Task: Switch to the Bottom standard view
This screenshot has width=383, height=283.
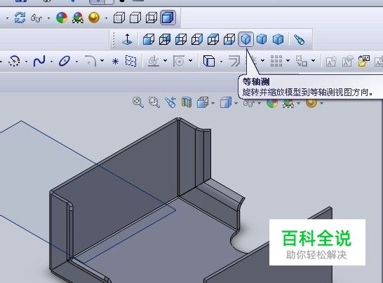Action: click(229, 39)
